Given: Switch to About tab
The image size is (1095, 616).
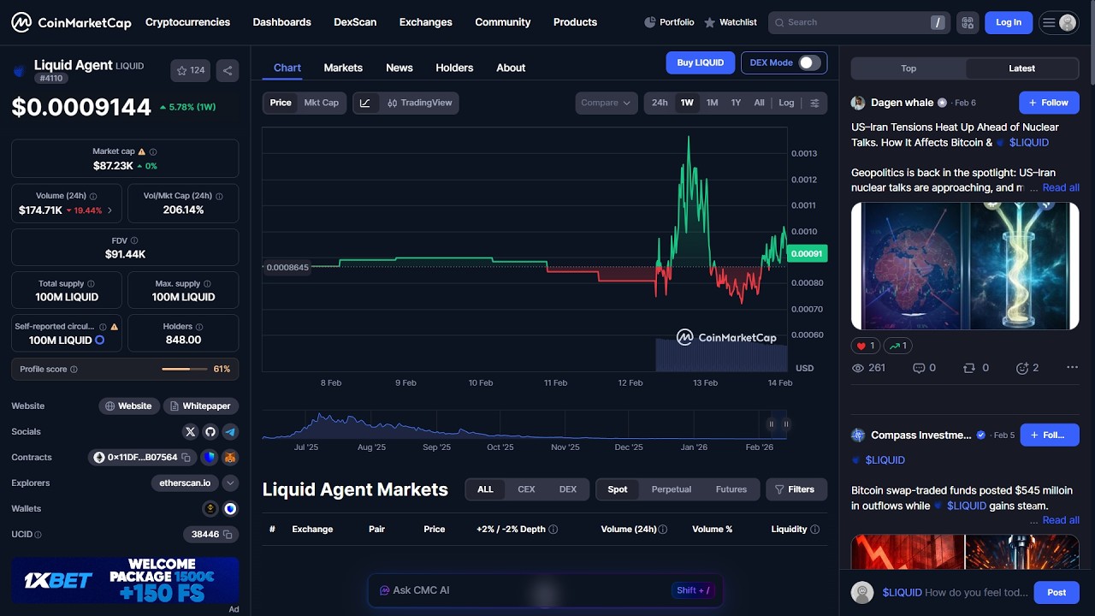Looking at the screenshot, I should [511, 68].
